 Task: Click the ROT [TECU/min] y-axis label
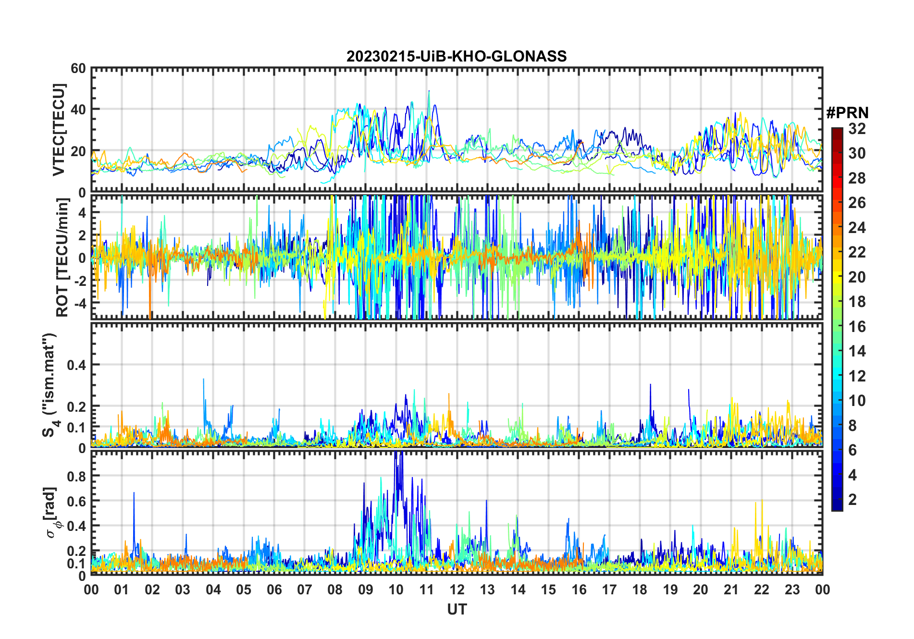tap(62, 257)
